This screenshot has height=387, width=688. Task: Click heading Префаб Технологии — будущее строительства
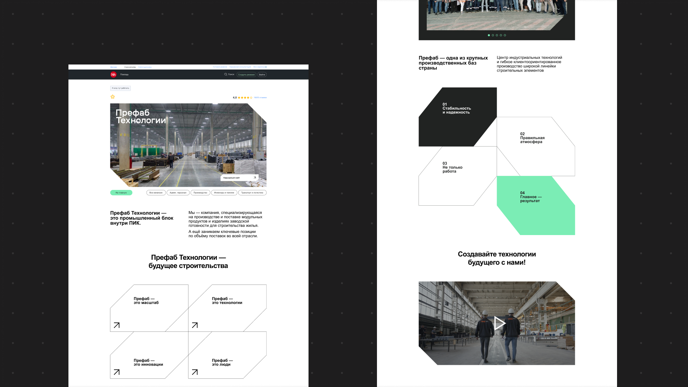[x=188, y=262]
